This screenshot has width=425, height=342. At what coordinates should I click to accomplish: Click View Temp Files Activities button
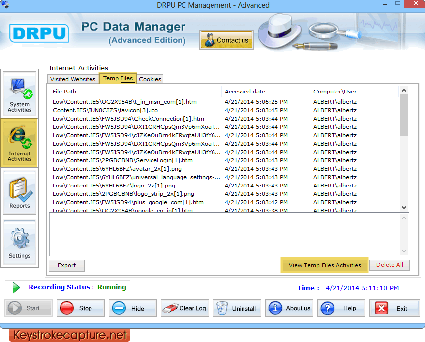tap(325, 265)
